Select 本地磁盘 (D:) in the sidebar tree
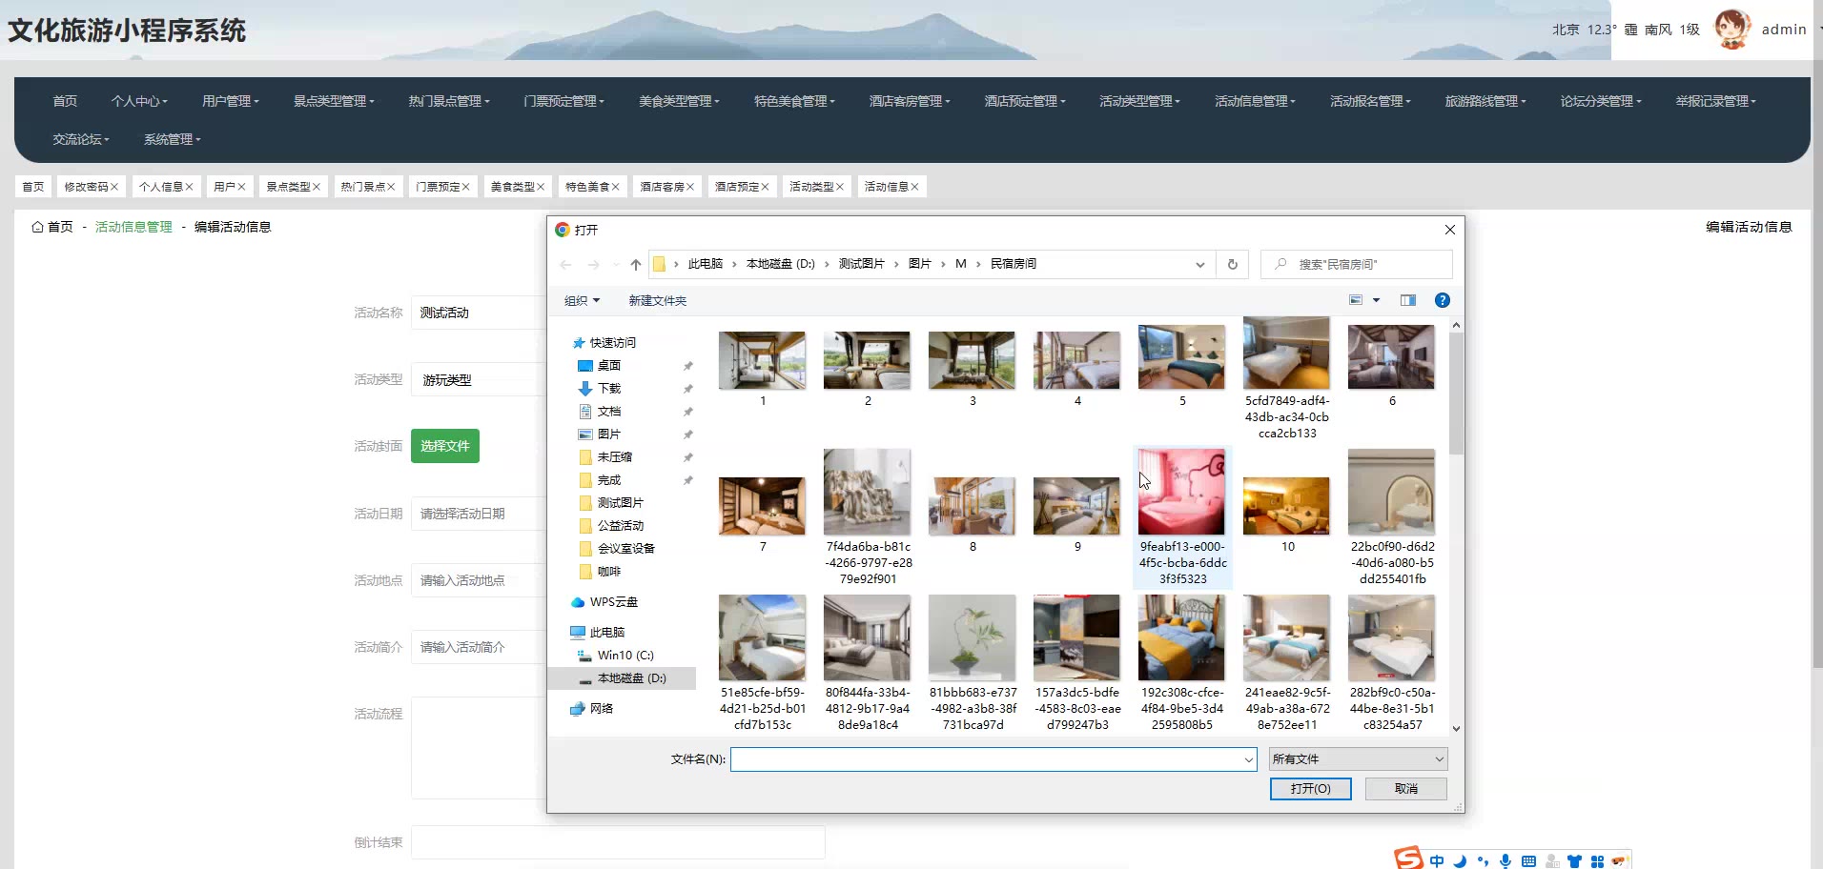Image resolution: width=1823 pixels, height=869 pixels. coord(622,678)
